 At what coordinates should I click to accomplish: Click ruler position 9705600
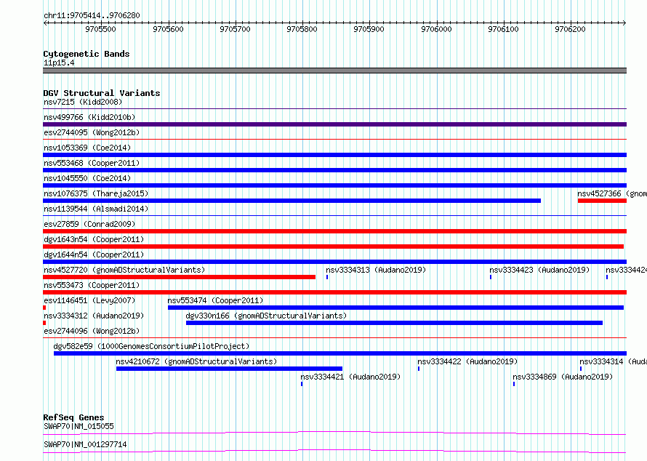(x=168, y=29)
